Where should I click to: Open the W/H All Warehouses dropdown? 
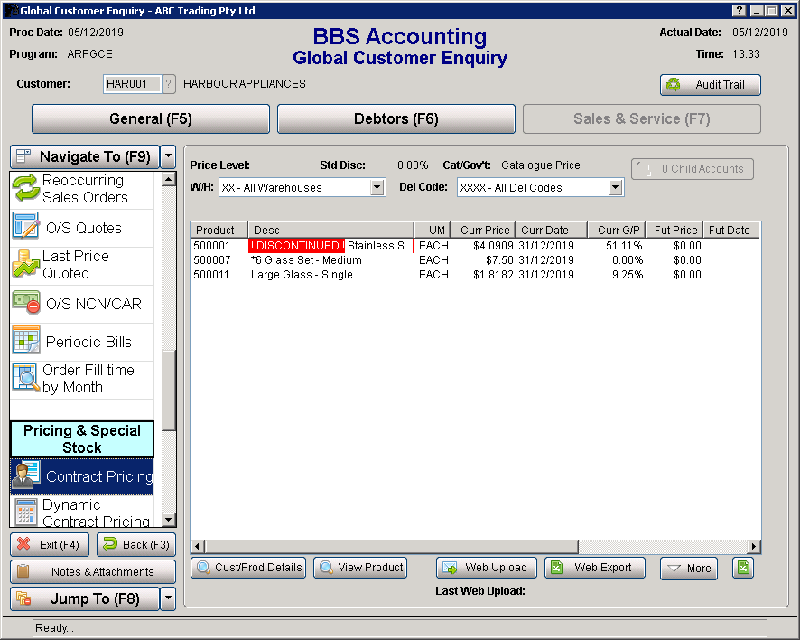[377, 188]
